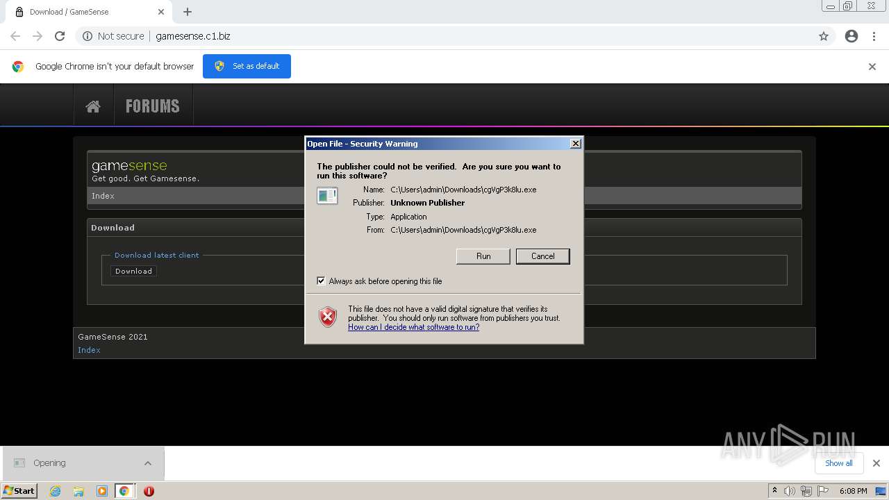Viewport: 889px width, 500px height.
Task: Open the network tray icon
Action: pyautogui.click(x=806, y=491)
